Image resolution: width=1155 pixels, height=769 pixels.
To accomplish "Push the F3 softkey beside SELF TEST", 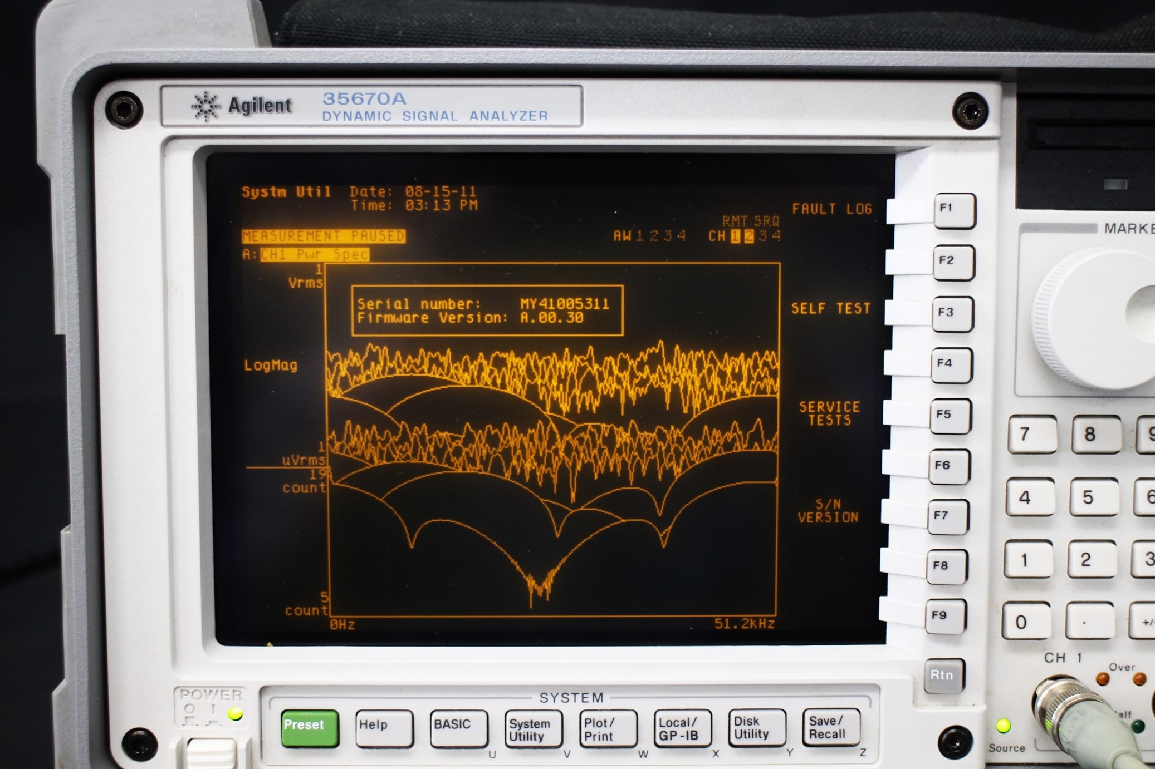I will click(953, 314).
